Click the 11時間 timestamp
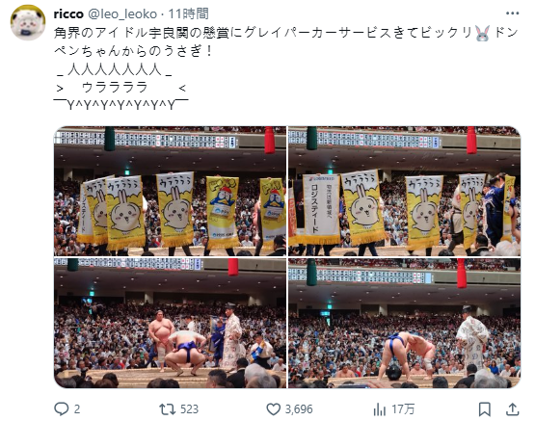This screenshot has width=535, height=421. [x=188, y=14]
